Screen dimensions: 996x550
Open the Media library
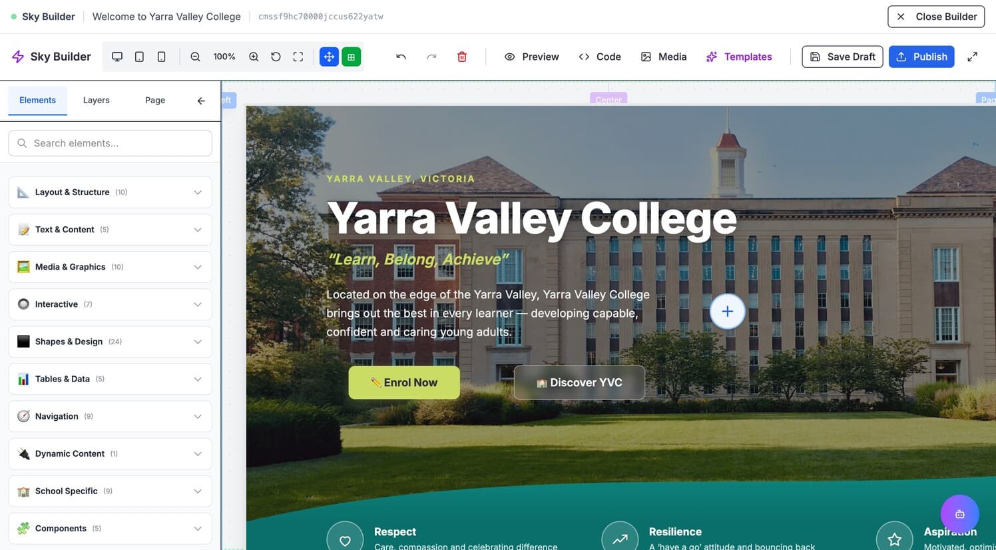664,57
